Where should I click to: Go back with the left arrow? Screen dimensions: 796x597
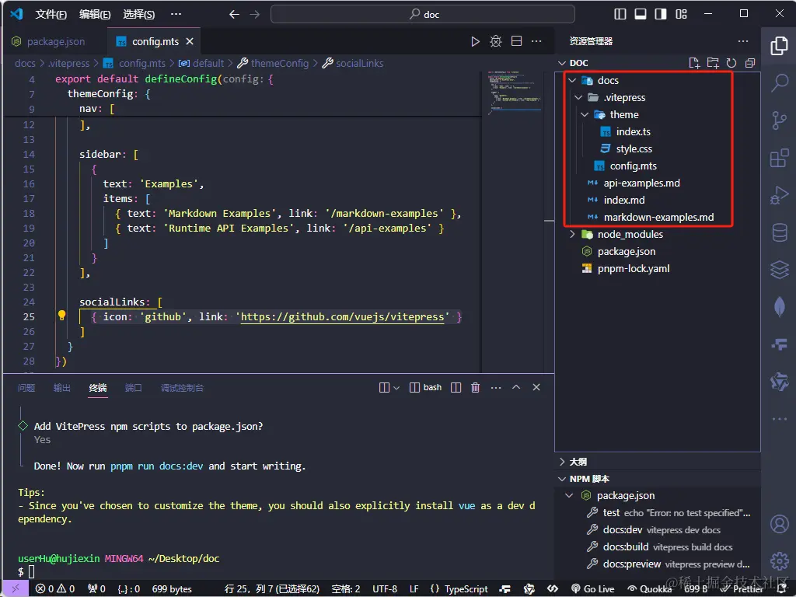coord(234,14)
